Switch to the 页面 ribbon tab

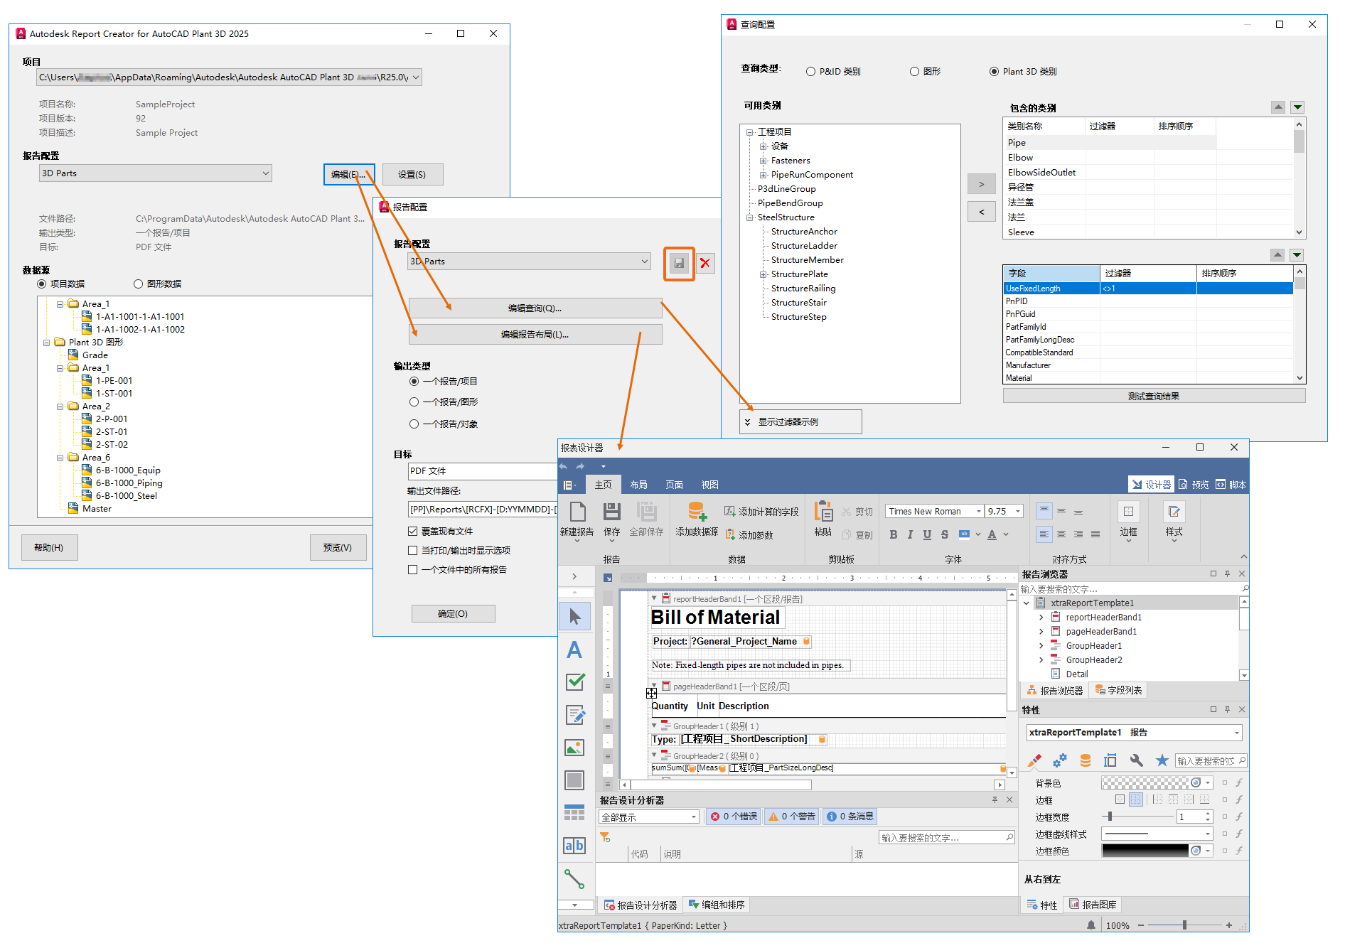(674, 485)
